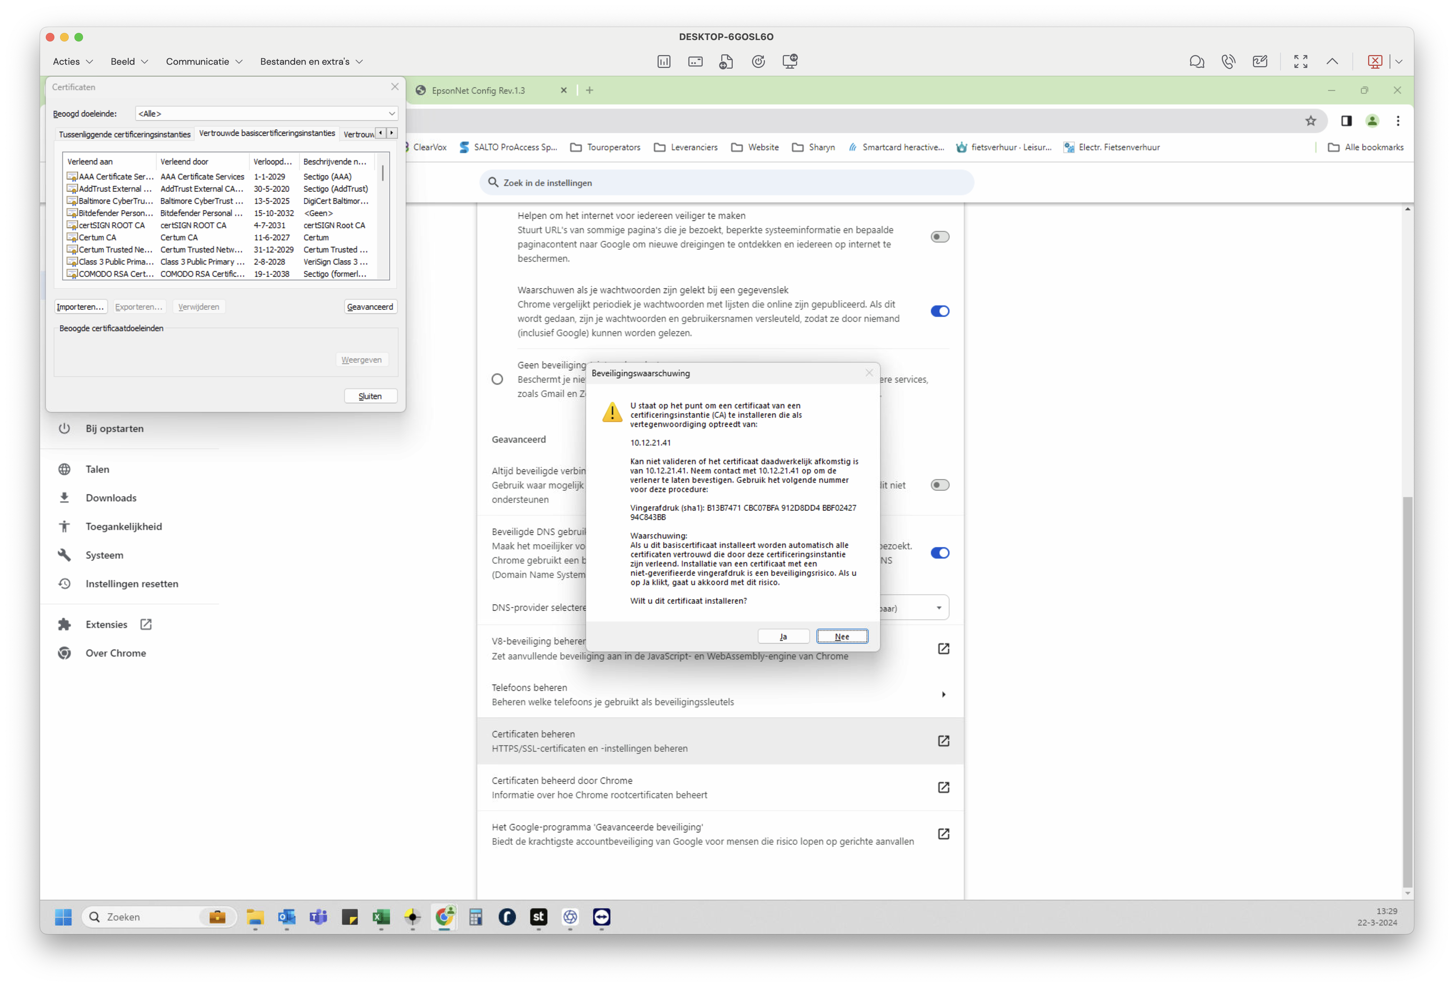This screenshot has height=987, width=1454.
Task: Open new tab with the plus icon
Action: (589, 90)
